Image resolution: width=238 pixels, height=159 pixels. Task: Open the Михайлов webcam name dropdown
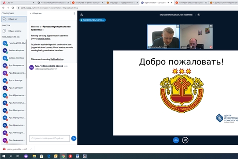[187, 47]
